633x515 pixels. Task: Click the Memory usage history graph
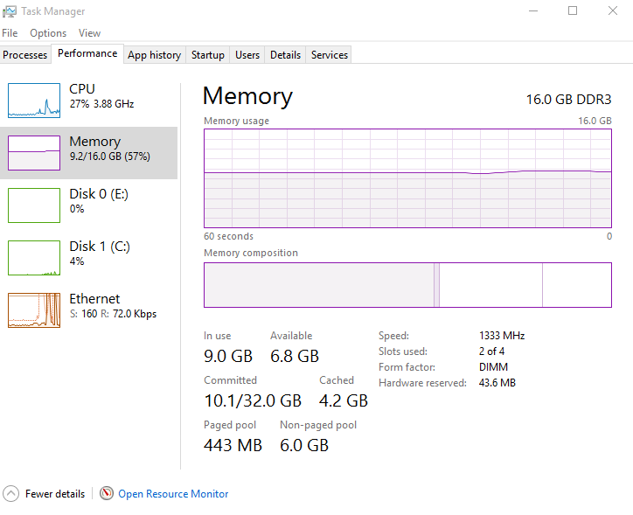coord(407,179)
